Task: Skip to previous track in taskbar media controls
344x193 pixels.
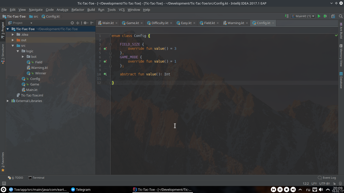Action: (273, 189)
